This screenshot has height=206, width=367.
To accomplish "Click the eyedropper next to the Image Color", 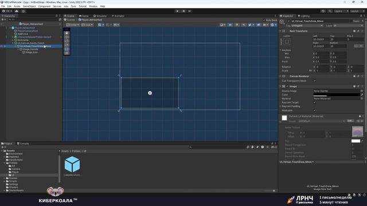I will coord(362,95).
